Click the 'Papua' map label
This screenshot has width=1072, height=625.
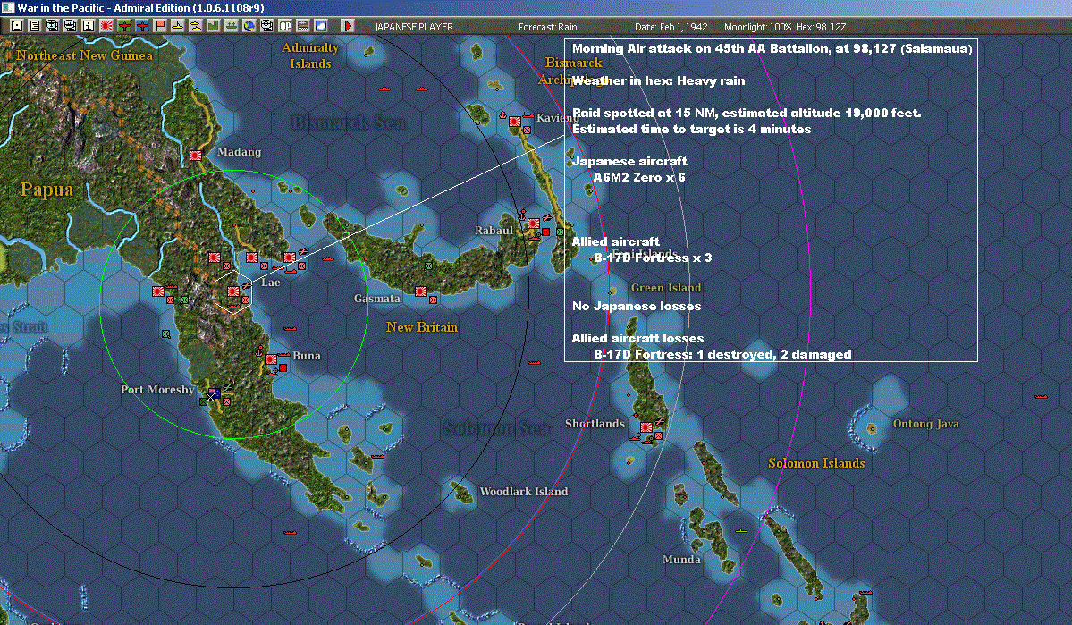pos(46,190)
